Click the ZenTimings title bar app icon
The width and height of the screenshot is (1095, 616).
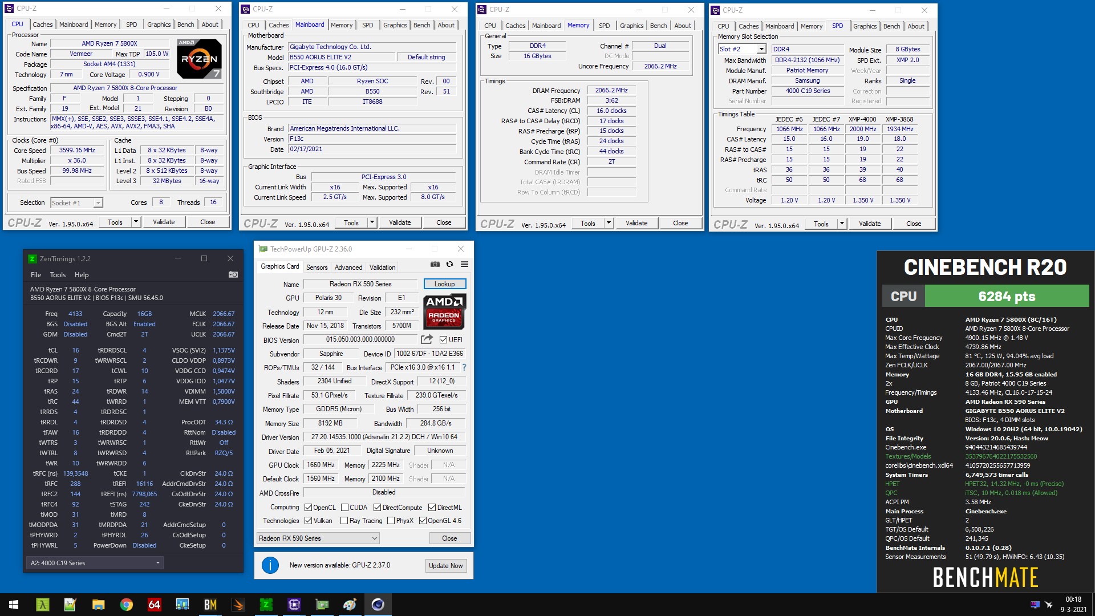pos(33,258)
